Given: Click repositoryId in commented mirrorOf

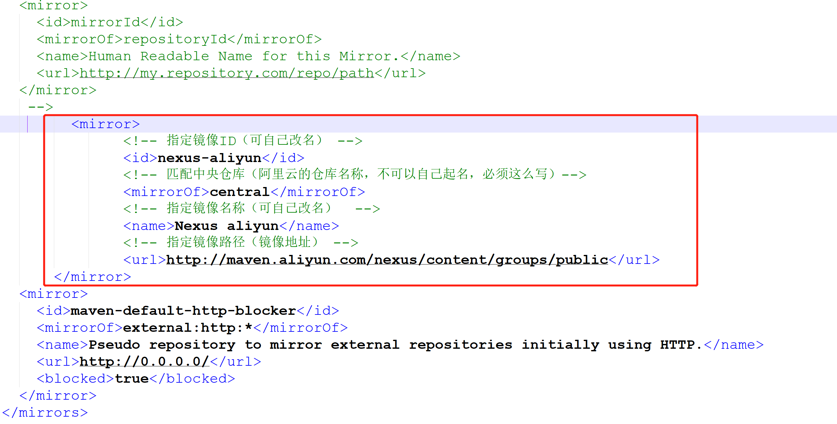Looking at the screenshot, I should pos(175,39).
